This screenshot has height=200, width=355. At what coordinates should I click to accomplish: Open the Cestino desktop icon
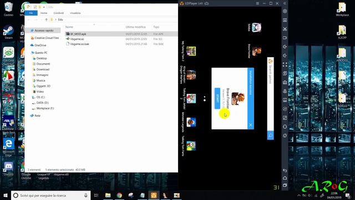coord(8,9)
